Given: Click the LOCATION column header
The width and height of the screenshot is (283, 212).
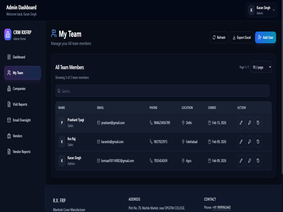Looking at the screenshot, I should 187,108.
